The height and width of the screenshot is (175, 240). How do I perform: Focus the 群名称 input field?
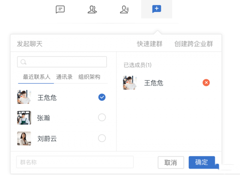[75, 162]
